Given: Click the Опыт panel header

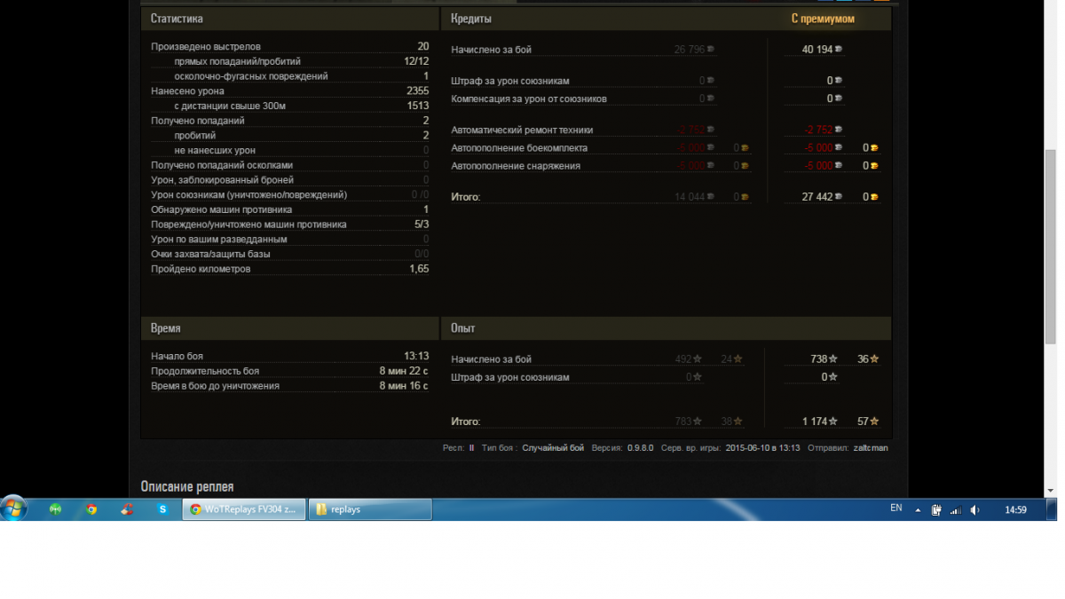Looking at the screenshot, I should [x=667, y=328].
